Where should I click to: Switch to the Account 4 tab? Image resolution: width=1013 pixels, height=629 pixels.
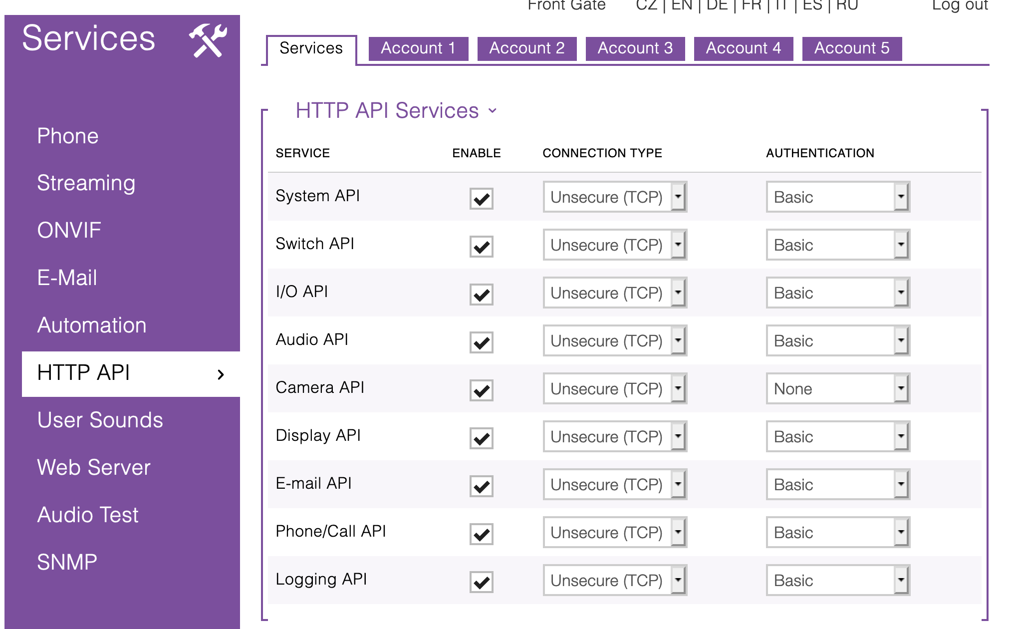(x=743, y=48)
